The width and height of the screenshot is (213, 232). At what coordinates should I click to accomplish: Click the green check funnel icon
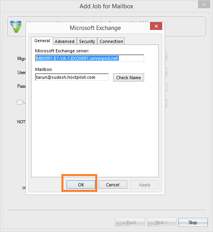point(16,27)
